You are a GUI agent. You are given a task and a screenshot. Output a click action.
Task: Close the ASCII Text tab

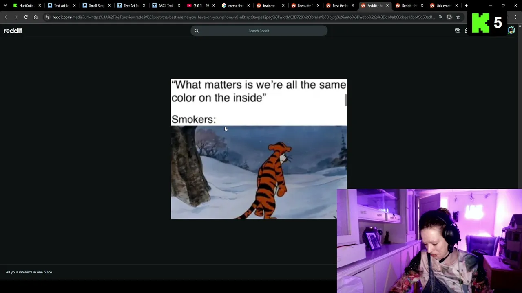click(x=179, y=6)
